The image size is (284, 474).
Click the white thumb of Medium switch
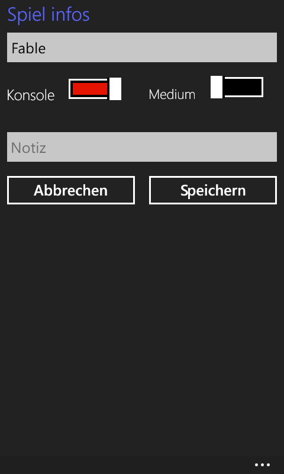point(217,87)
